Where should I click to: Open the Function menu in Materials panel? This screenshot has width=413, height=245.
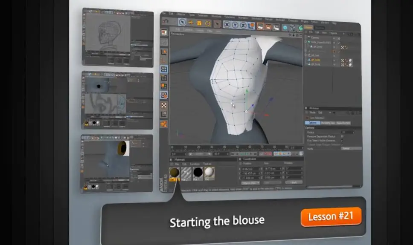[x=195, y=164]
